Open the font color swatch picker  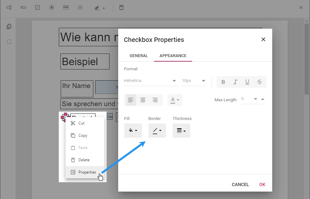point(175,100)
